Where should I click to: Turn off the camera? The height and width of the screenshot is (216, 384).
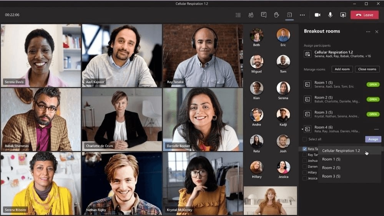click(x=318, y=15)
